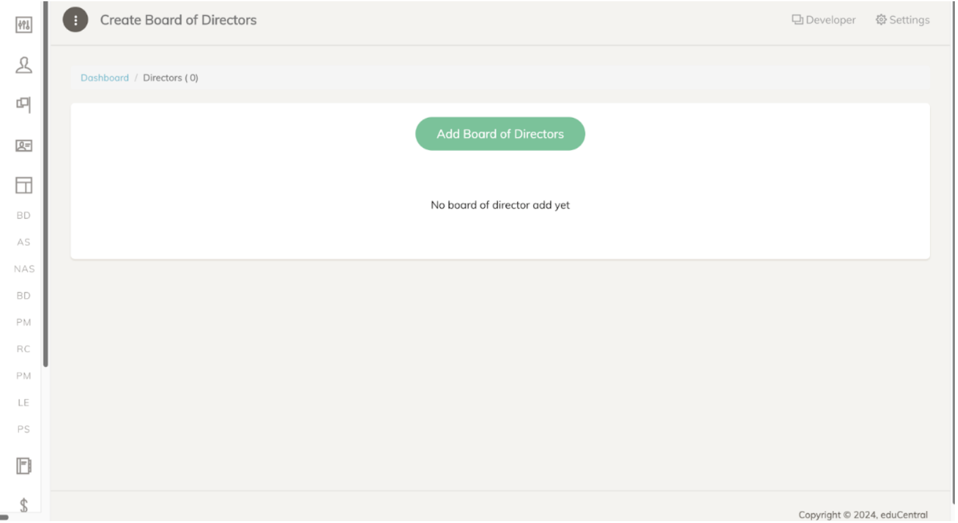The height and width of the screenshot is (523, 958).
Task: Select the AS sidebar menu item
Action: click(x=24, y=242)
